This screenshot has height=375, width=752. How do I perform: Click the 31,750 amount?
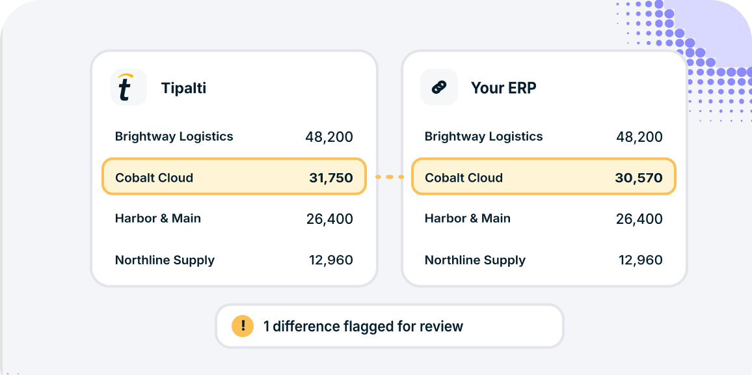click(x=331, y=178)
